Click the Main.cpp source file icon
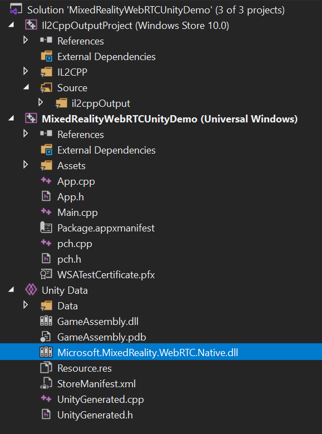Screen dimensions: 322x434 46,212
